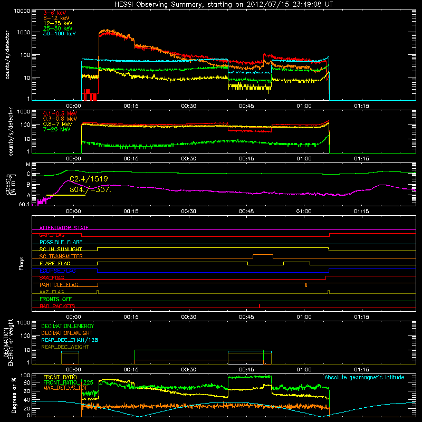Click the GAP_FLAG label
The image size is (422, 422).
click(52, 235)
